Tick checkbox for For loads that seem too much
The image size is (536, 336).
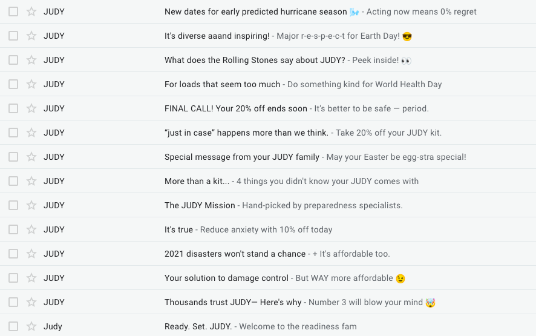point(13,84)
